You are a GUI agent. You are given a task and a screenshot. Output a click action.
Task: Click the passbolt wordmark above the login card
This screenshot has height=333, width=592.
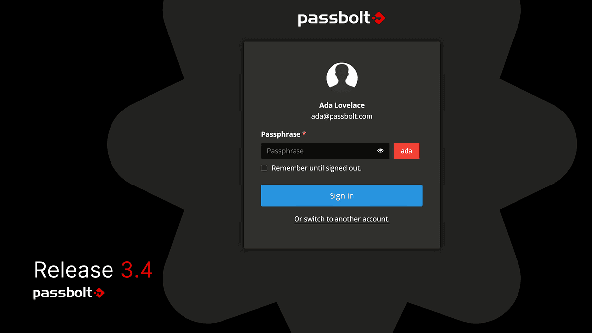click(334, 19)
